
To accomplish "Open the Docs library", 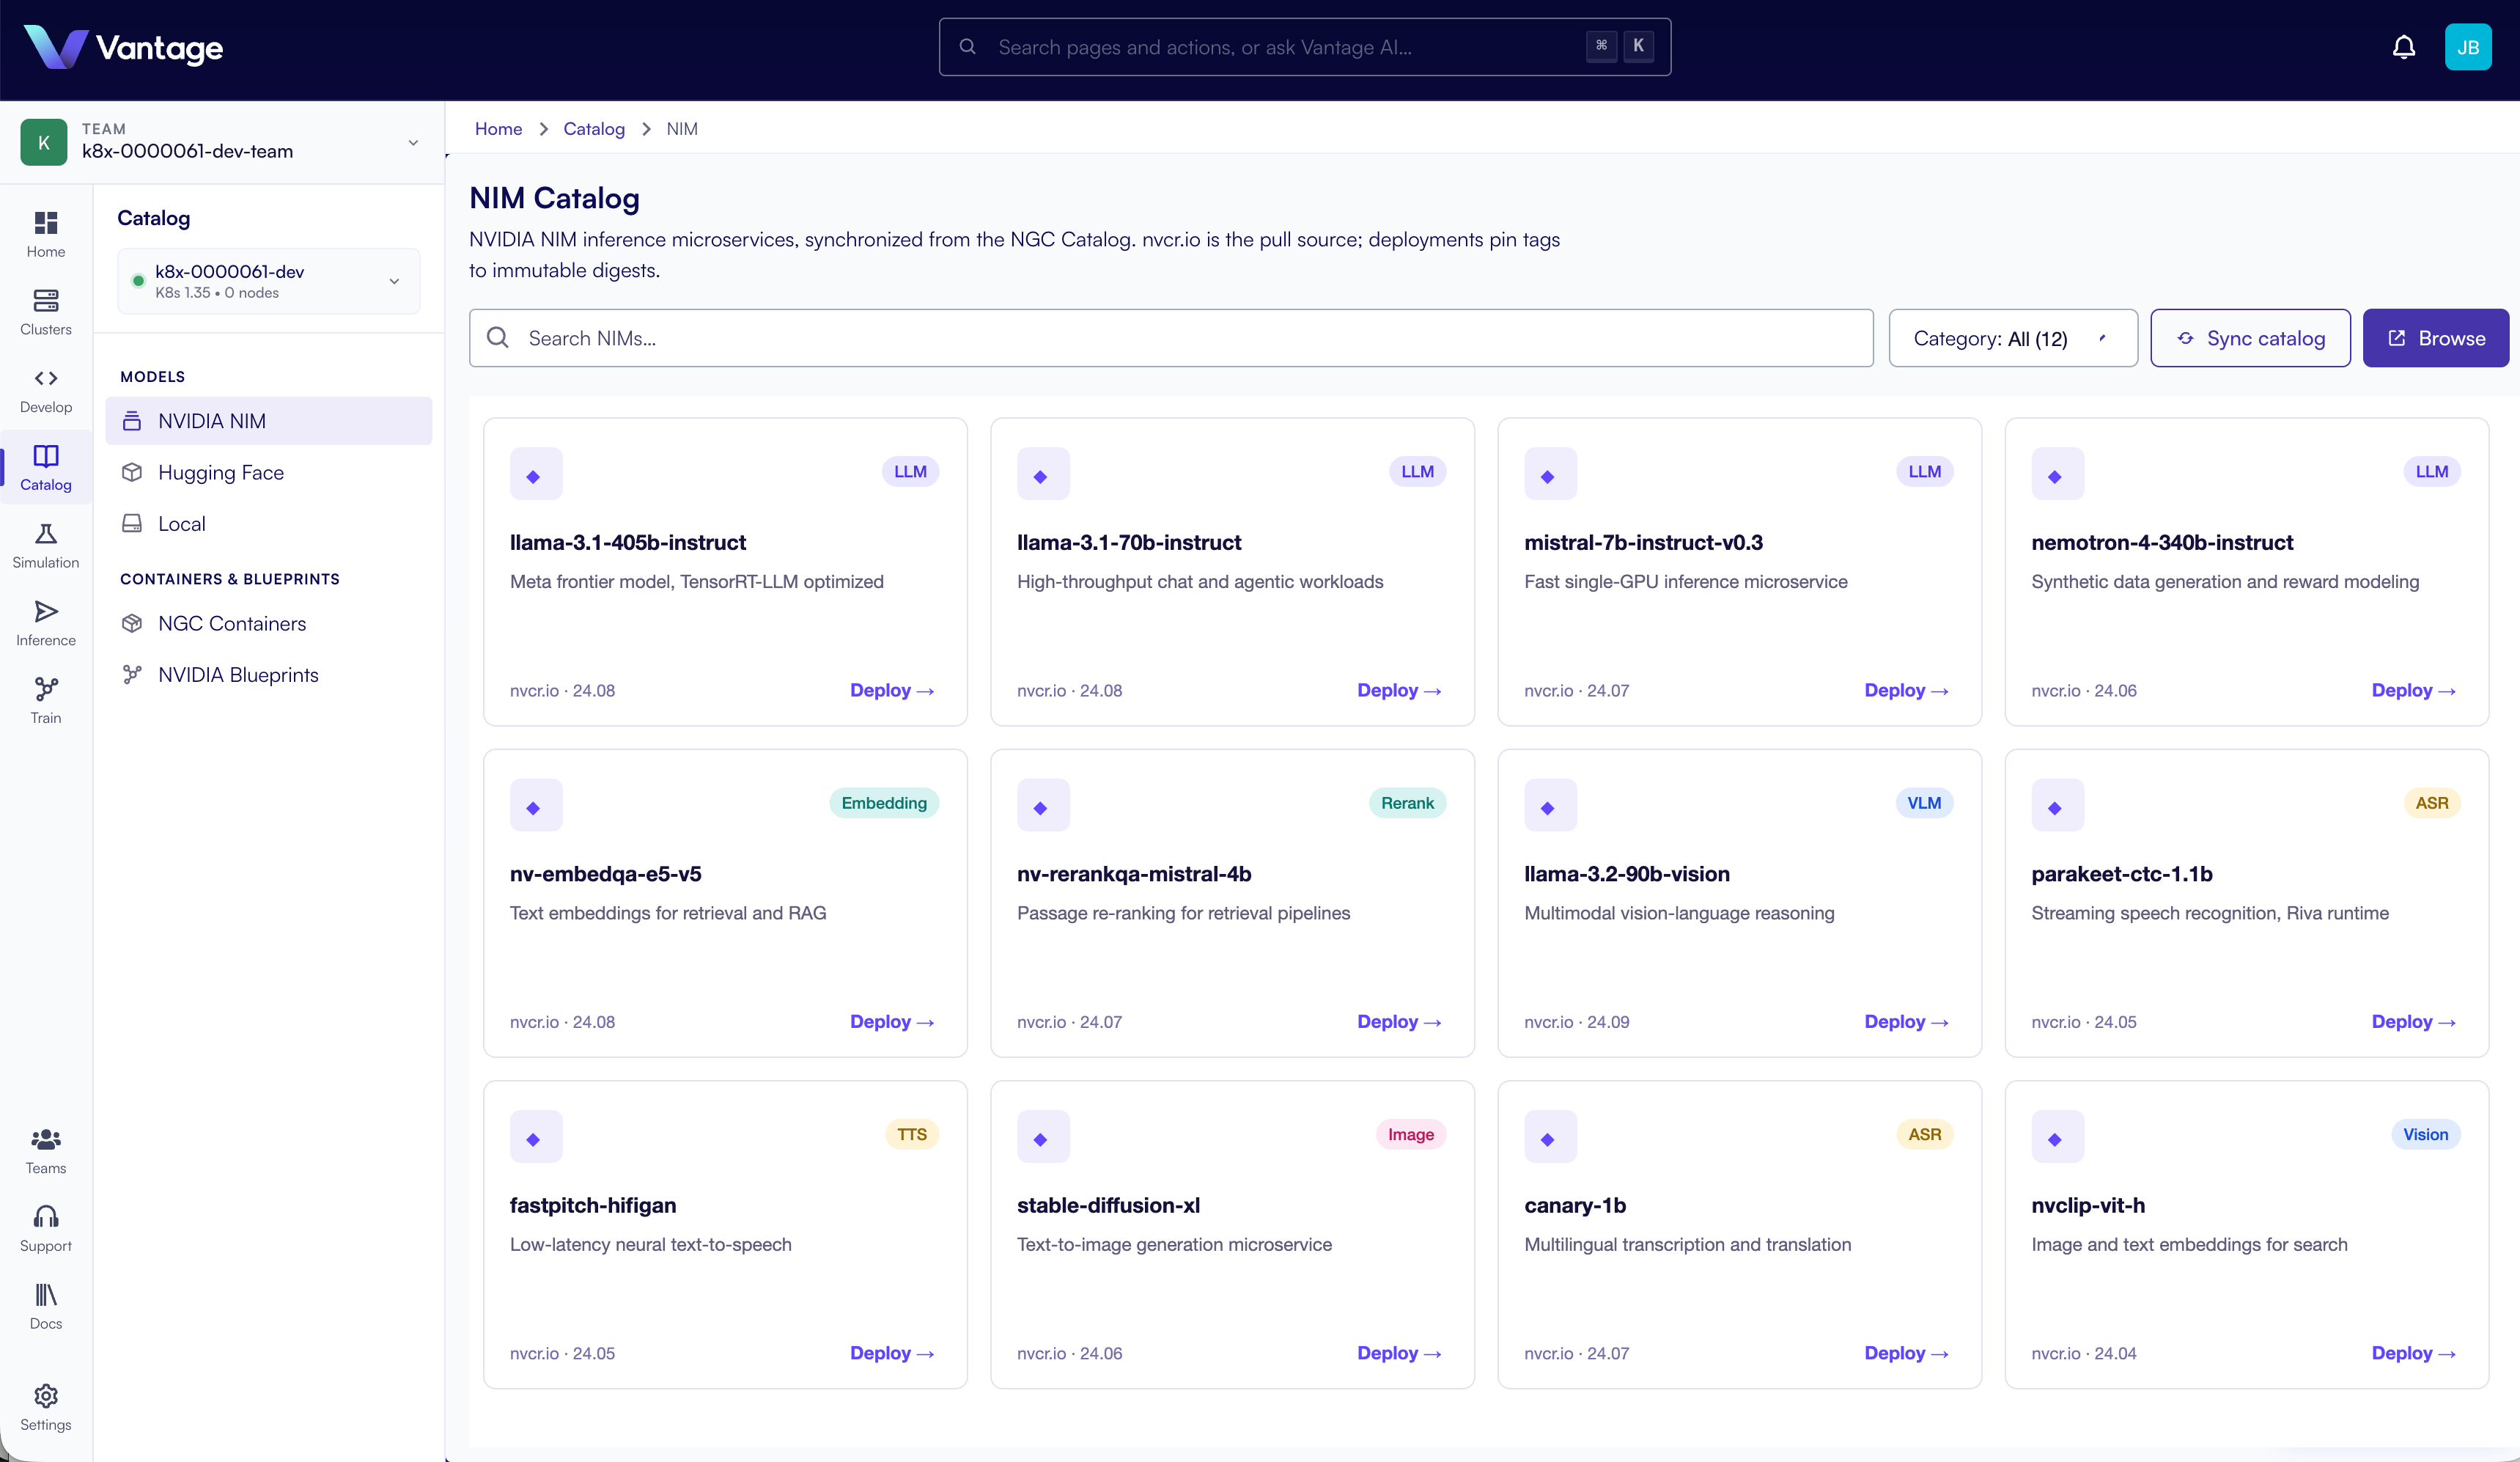I will click(46, 1307).
